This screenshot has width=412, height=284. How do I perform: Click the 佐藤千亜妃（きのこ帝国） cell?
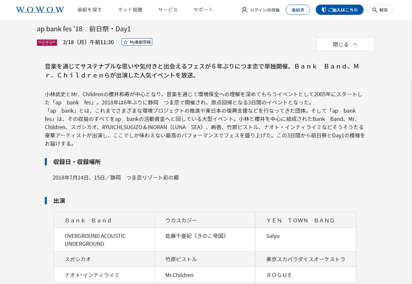(205, 240)
